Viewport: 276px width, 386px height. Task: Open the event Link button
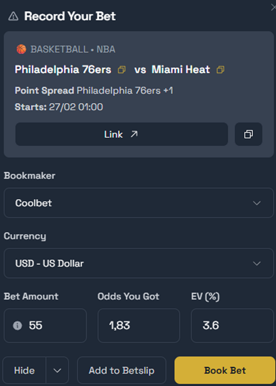click(x=121, y=134)
